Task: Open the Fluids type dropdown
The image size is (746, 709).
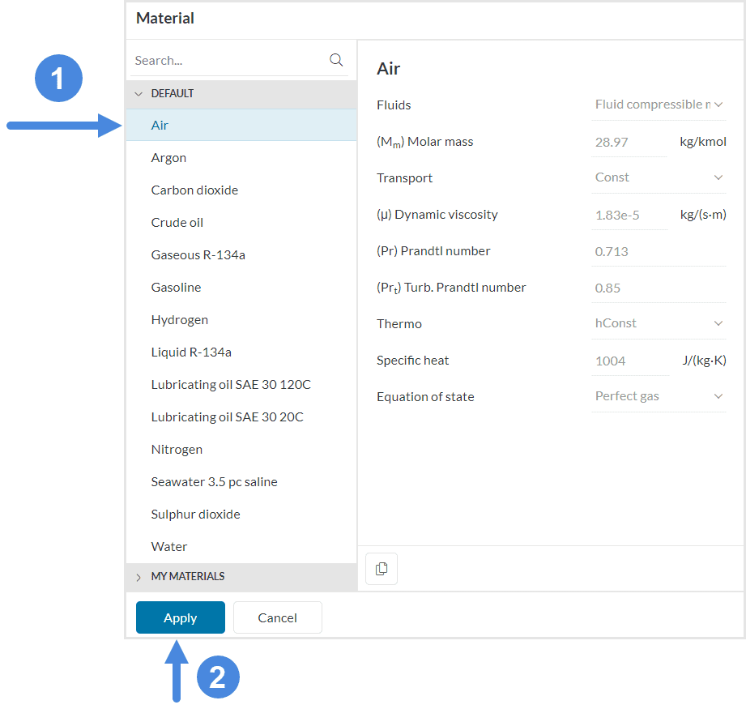Action: [658, 105]
